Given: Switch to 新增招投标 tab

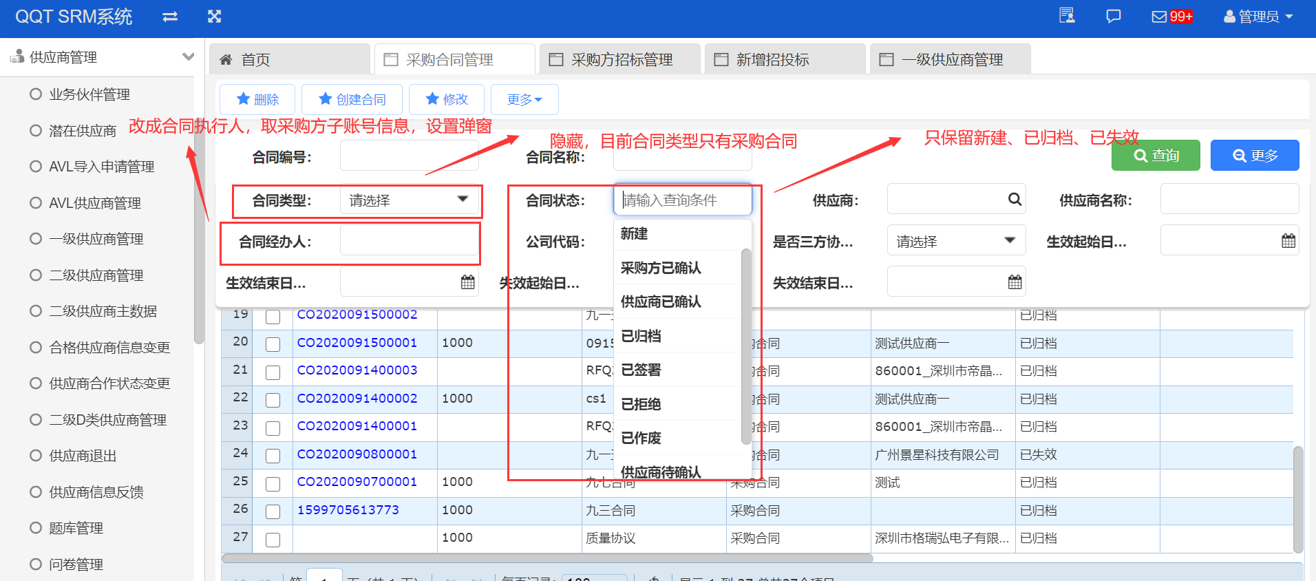Looking at the screenshot, I should point(785,59).
